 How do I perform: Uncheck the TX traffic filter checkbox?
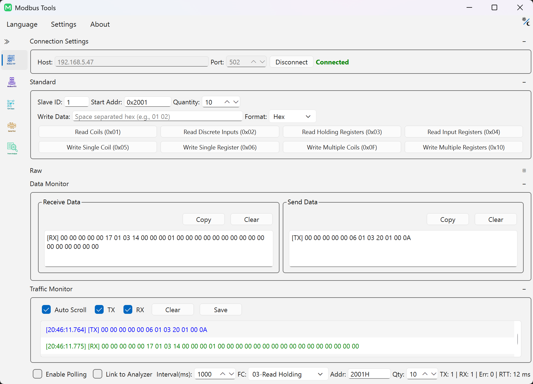[99, 309]
